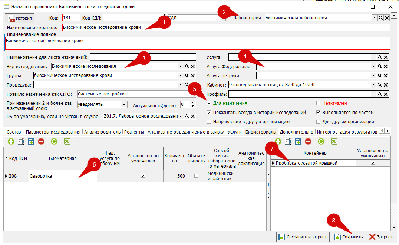Open Вид исследования list via ellipsis
Viewport: 399px width, 245px height.
point(181,66)
